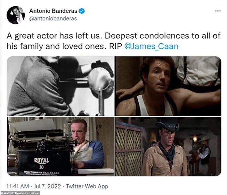This screenshot has height=195, width=227.
Task: Open the three-dot more options menu
Action: point(218,11)
